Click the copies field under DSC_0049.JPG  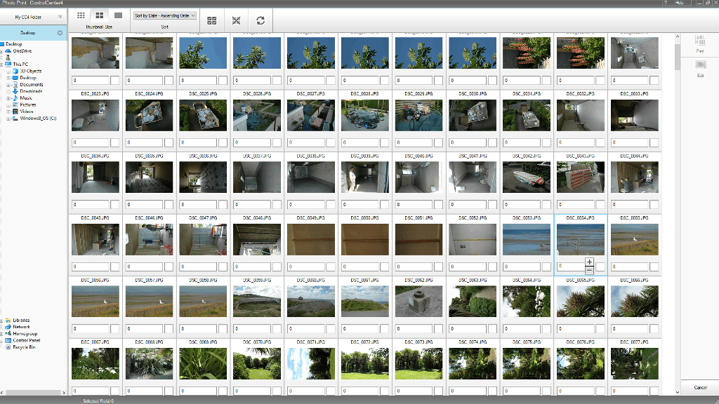click(306, 267)
